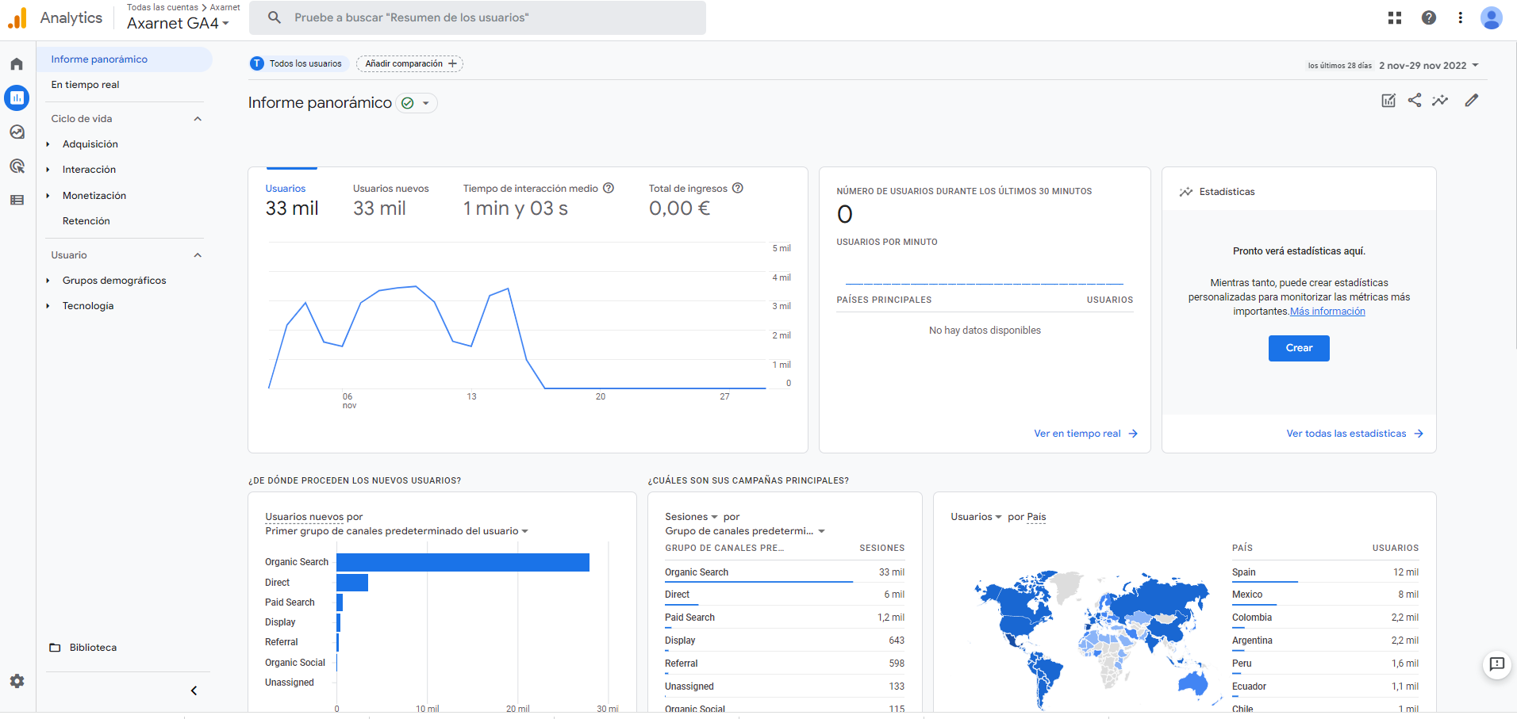The width and height of the screenshot is (1517, 719).
Task: Open the Google apps grid
Action: tap(1394, 17)
